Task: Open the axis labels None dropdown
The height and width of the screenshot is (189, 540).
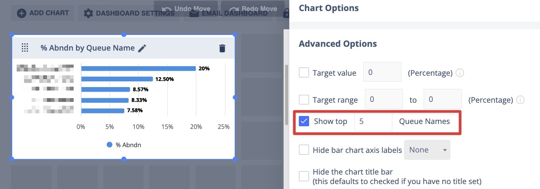Action: pos(427,150)
